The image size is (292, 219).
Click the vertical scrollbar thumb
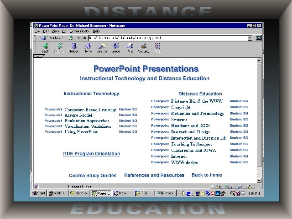259,115
